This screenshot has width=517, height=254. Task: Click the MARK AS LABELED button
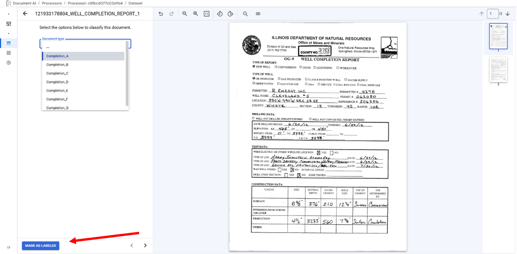[40, 246]
